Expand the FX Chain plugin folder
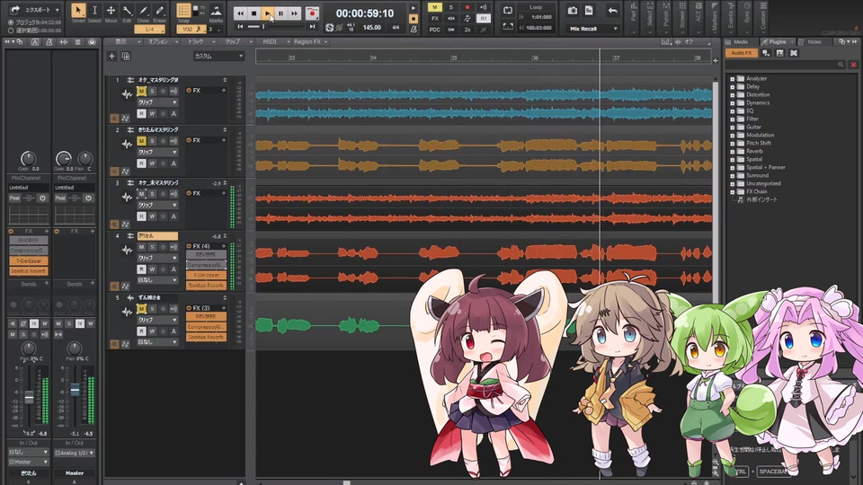 (733, 191)
